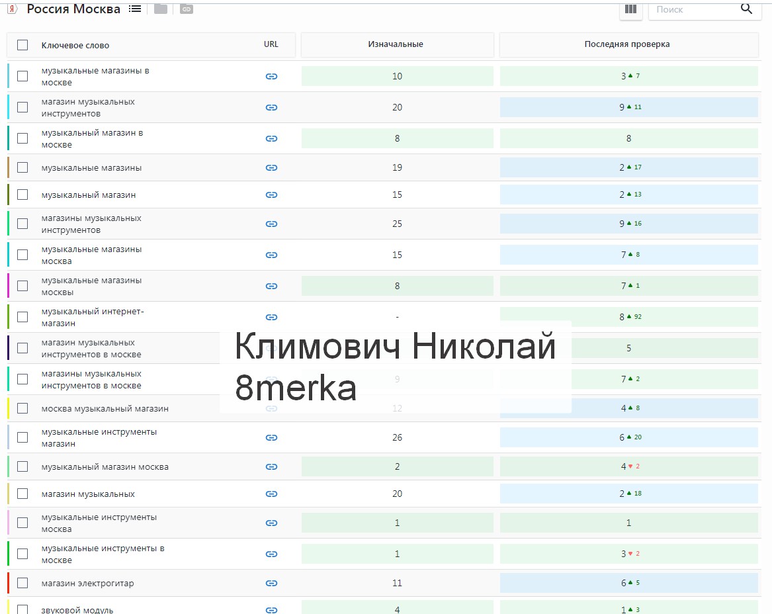This screenshot has width=772, height=614.
Task: Open URL link for музыкальные инструменты в москве
Action: [x=271, y=553]
